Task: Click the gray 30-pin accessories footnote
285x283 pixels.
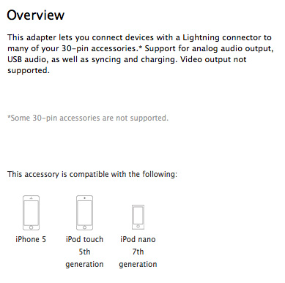Action: (88, 118)
